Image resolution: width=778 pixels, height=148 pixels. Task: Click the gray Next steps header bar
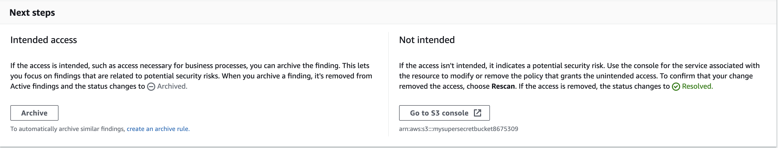click(x=388, y=13)
